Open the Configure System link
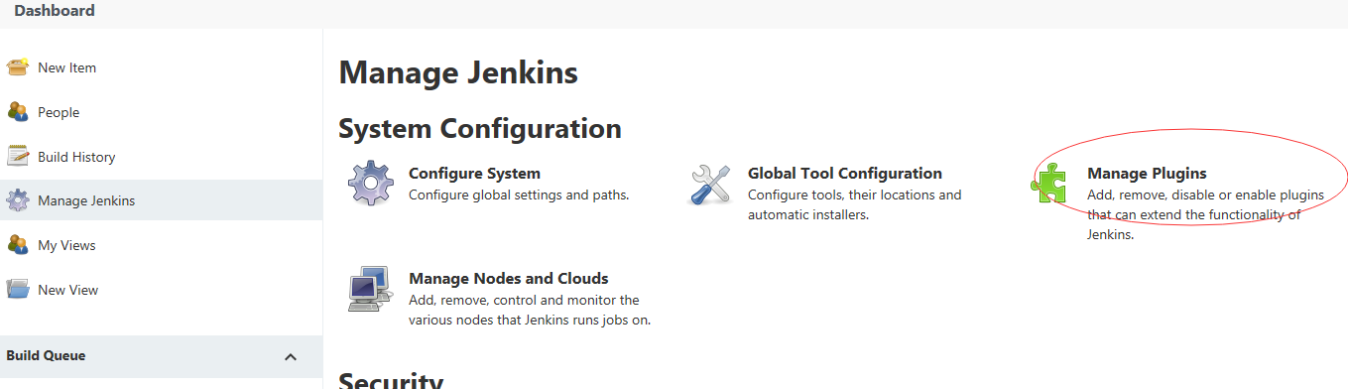 coord(474,173)
